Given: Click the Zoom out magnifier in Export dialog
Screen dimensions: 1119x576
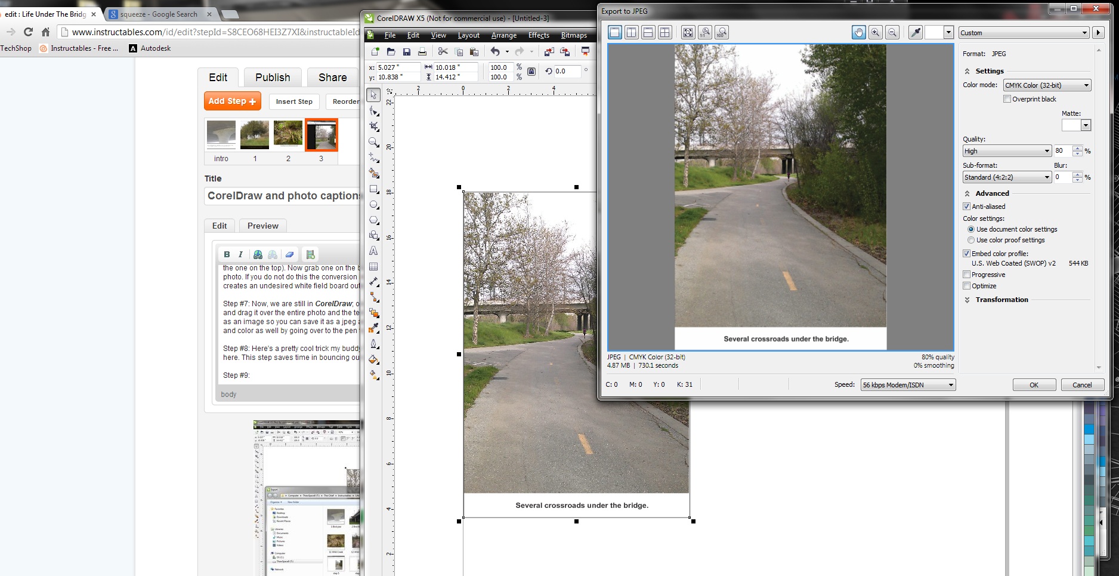Looking at the screenshot, I should 892,32.
